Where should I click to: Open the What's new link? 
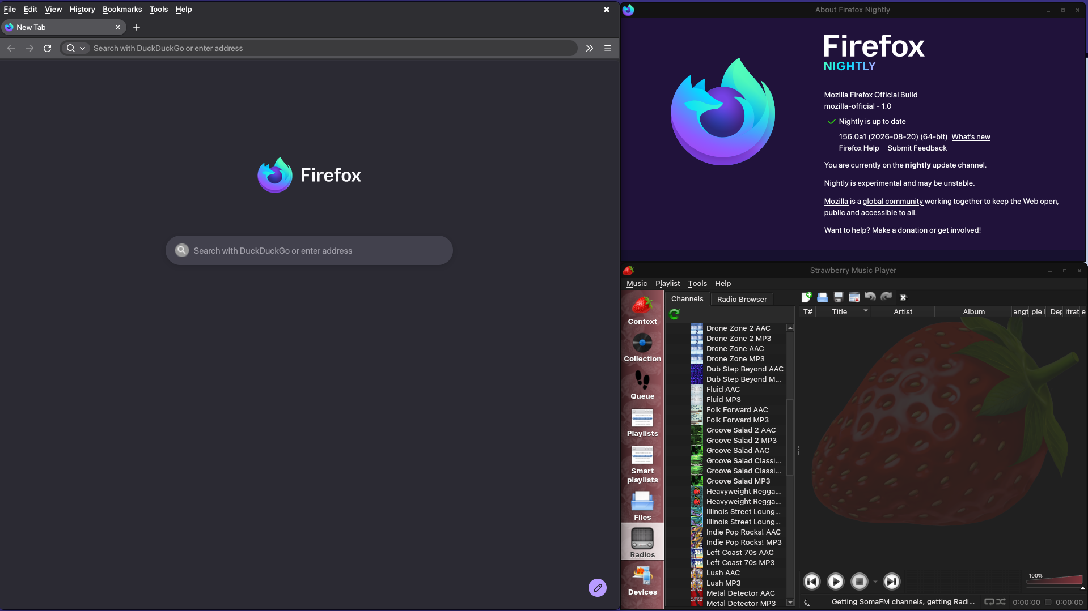tap(971, 136)
